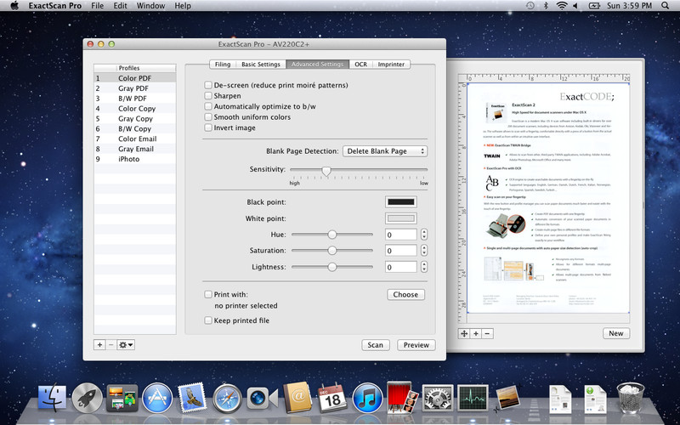Open Launchpad rocket icon in dock
The height and width of the screenshot is (425, 680).
[x=88, y=397]
